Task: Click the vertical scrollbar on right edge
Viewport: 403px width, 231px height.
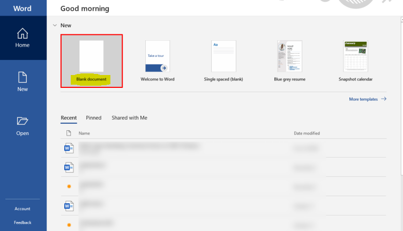Action: coord(402,98)
